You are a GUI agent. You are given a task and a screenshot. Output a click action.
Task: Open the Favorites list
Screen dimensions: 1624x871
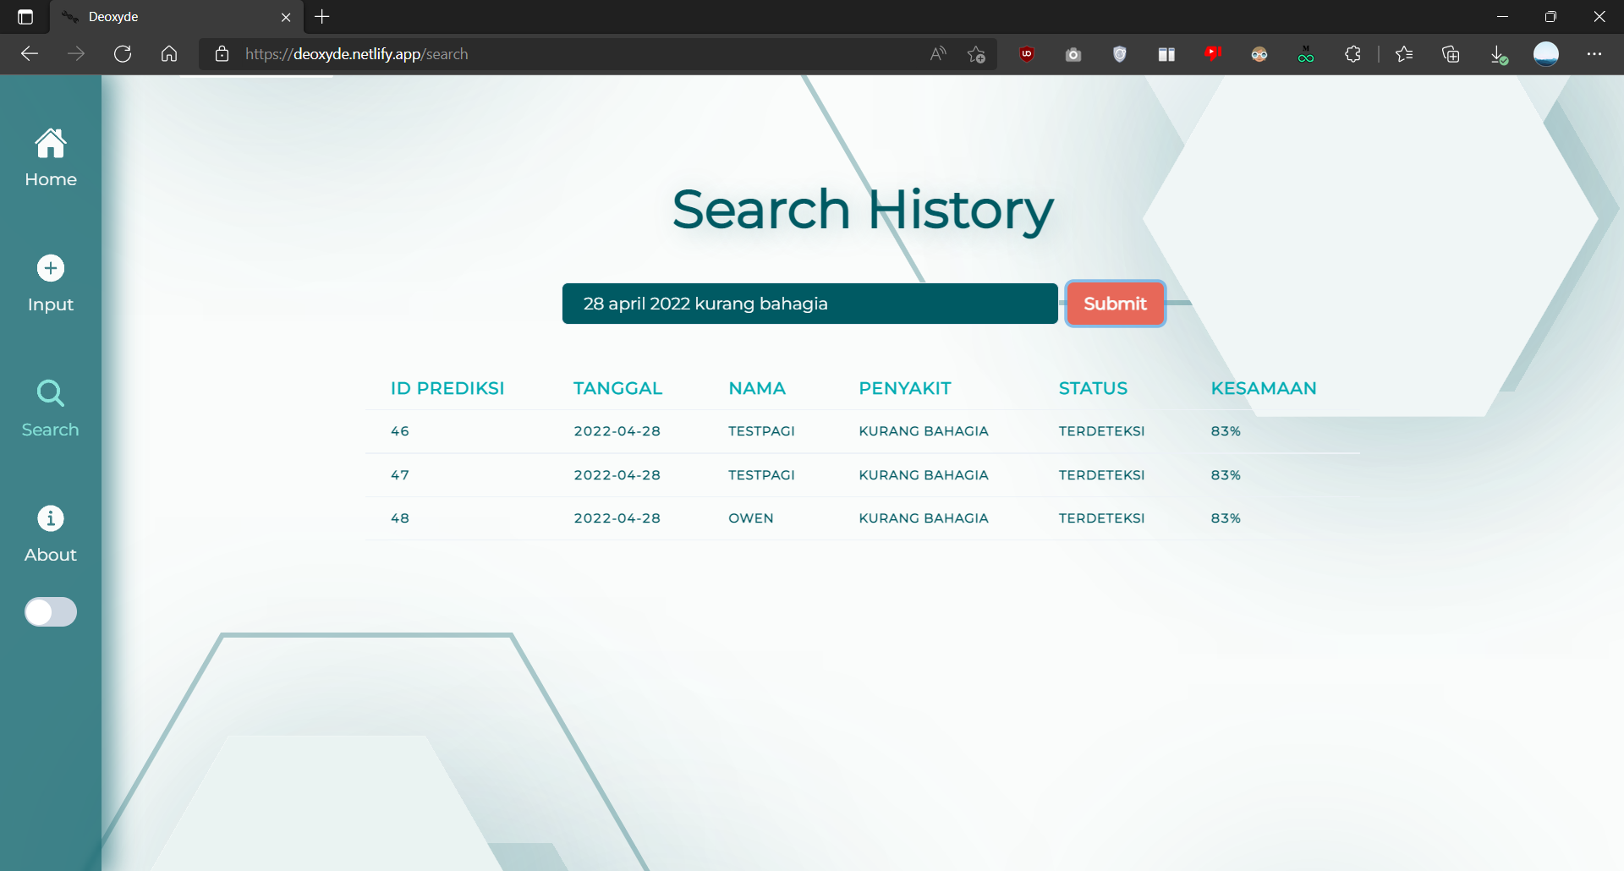pyautogui.click(x=1404, y=54)
